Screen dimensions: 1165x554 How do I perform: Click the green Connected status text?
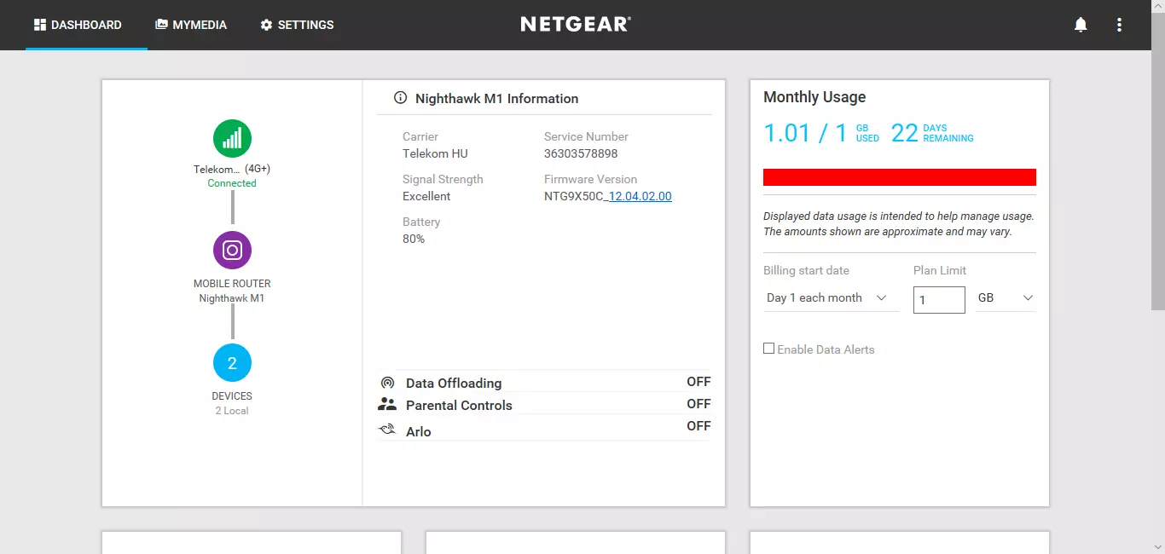tap(232, 183)
